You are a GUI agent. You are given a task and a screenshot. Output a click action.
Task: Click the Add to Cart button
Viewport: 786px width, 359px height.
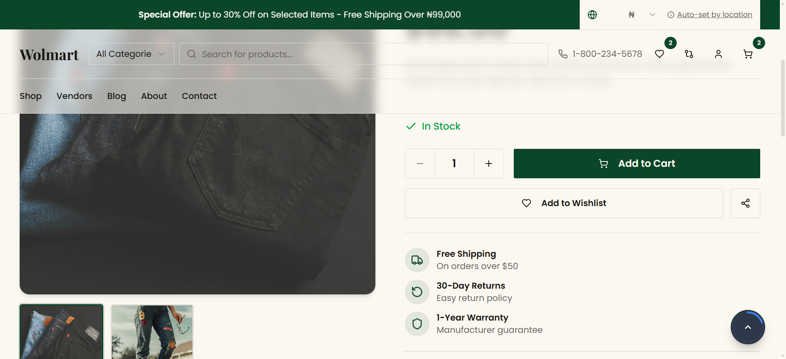click(x=636, y=163)
